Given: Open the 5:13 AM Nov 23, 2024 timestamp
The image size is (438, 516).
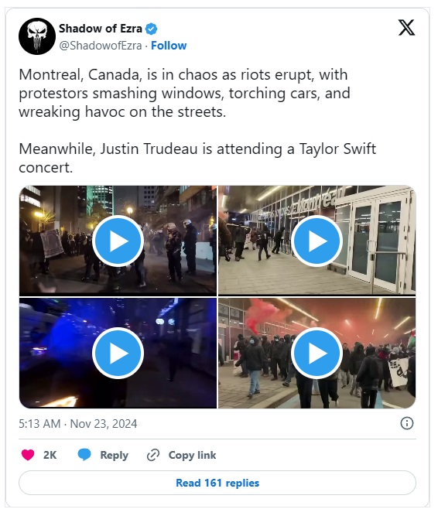Looking at the screenshot, I should [78, 423].
